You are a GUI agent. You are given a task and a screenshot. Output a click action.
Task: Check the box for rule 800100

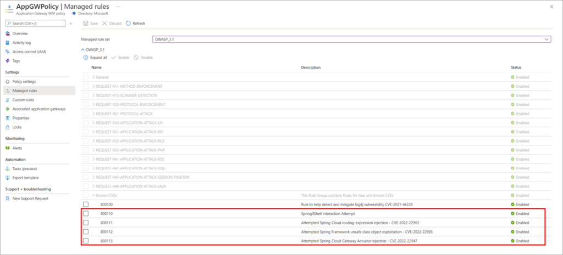point(86,205)
